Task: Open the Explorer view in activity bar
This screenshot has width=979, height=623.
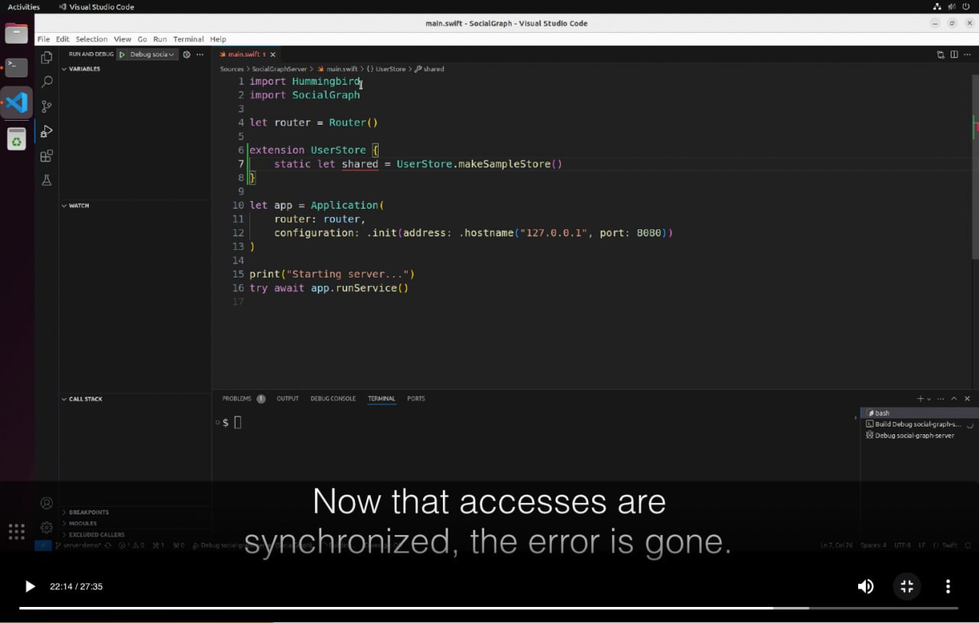Action: (47, 57)
